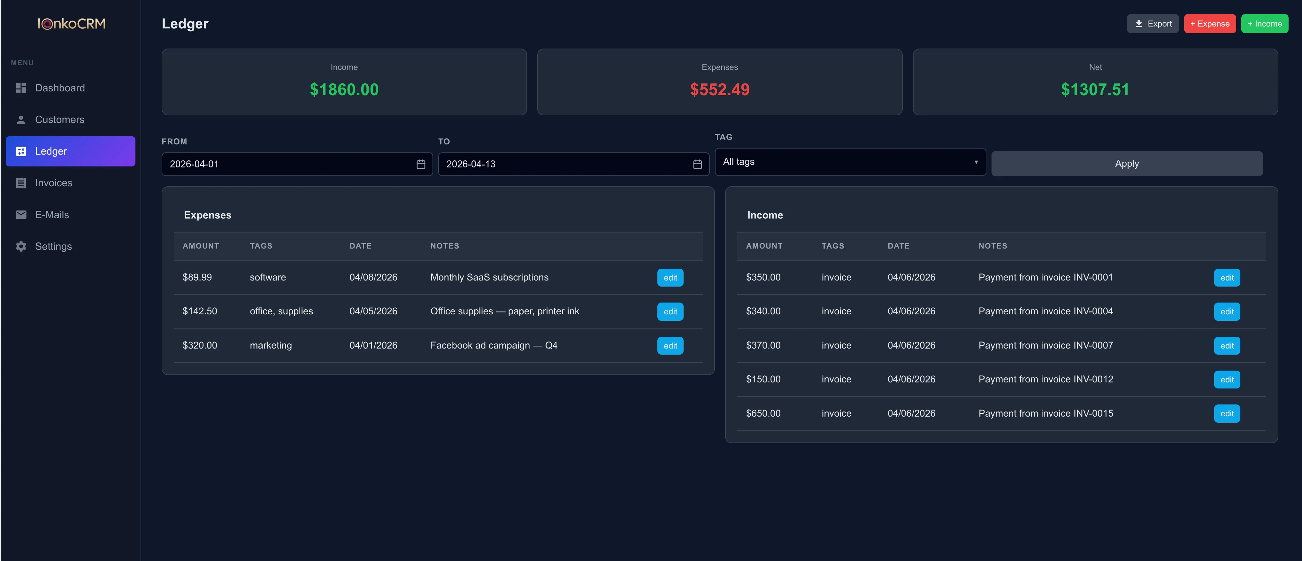Focus the FROM date field 2026-04-01
The image size is (1302, 561).
pos(297,164)
